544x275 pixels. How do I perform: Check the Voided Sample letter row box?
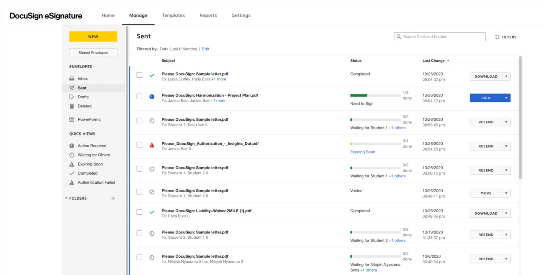pos(139,192)
